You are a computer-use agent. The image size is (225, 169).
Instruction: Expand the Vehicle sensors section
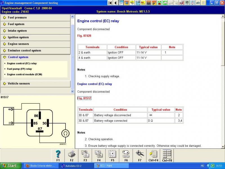tap(35, 83)
